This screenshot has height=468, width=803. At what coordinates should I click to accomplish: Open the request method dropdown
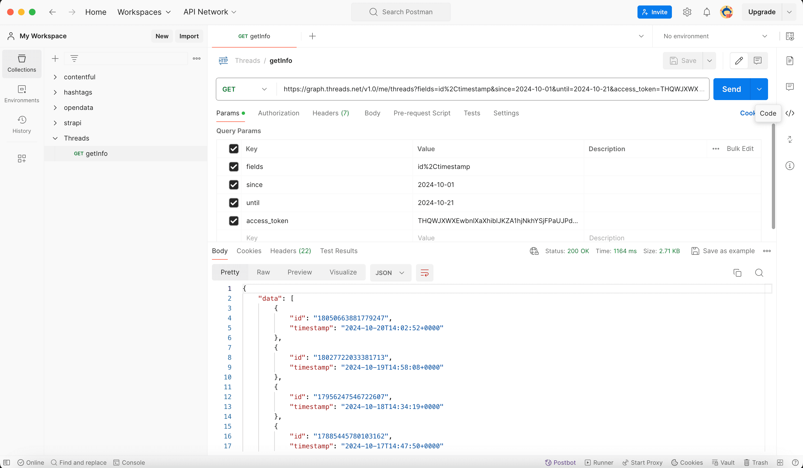click(x=244, y=89)
